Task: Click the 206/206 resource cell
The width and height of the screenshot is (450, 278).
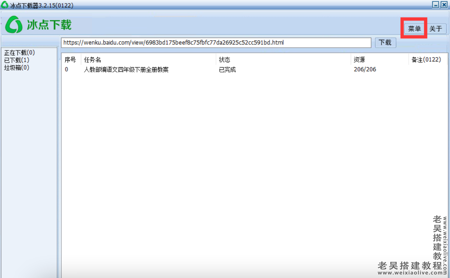Action: click(365, 69)
